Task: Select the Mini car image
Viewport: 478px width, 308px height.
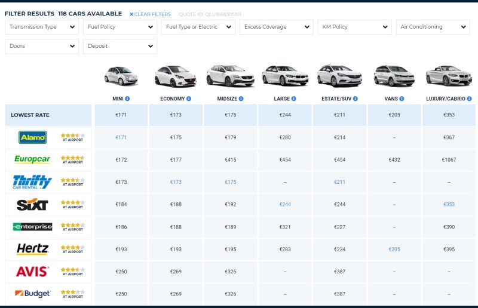Action: 121,76
